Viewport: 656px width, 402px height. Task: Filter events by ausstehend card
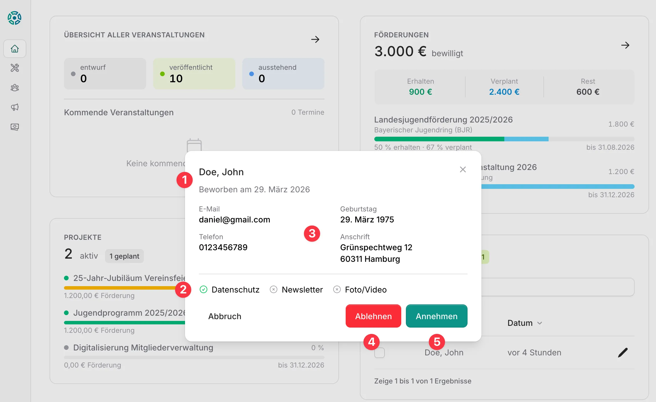[283, 74]
